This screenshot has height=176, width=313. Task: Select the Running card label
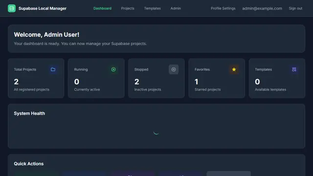tap(81, 69)
